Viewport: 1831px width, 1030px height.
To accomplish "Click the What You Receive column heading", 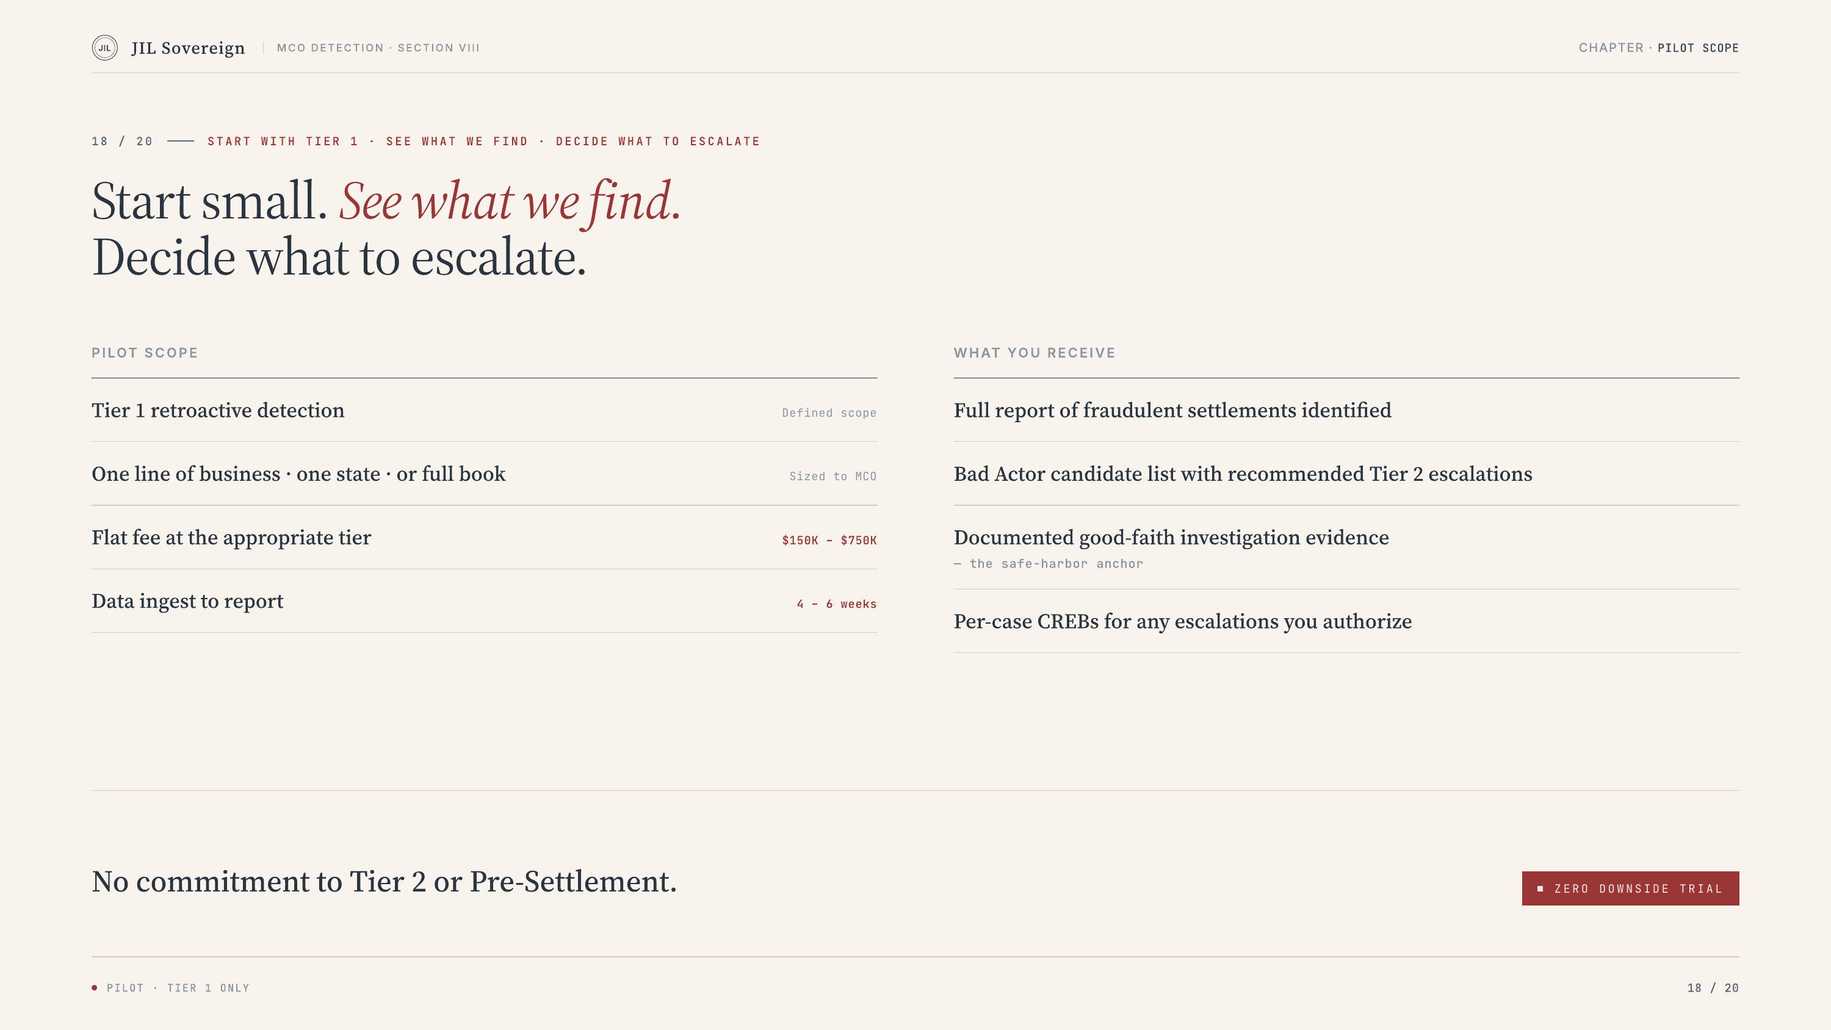I will (x=1034, y=353).
